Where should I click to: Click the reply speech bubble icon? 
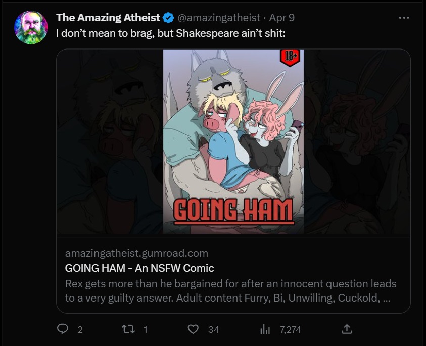point(63,329)
